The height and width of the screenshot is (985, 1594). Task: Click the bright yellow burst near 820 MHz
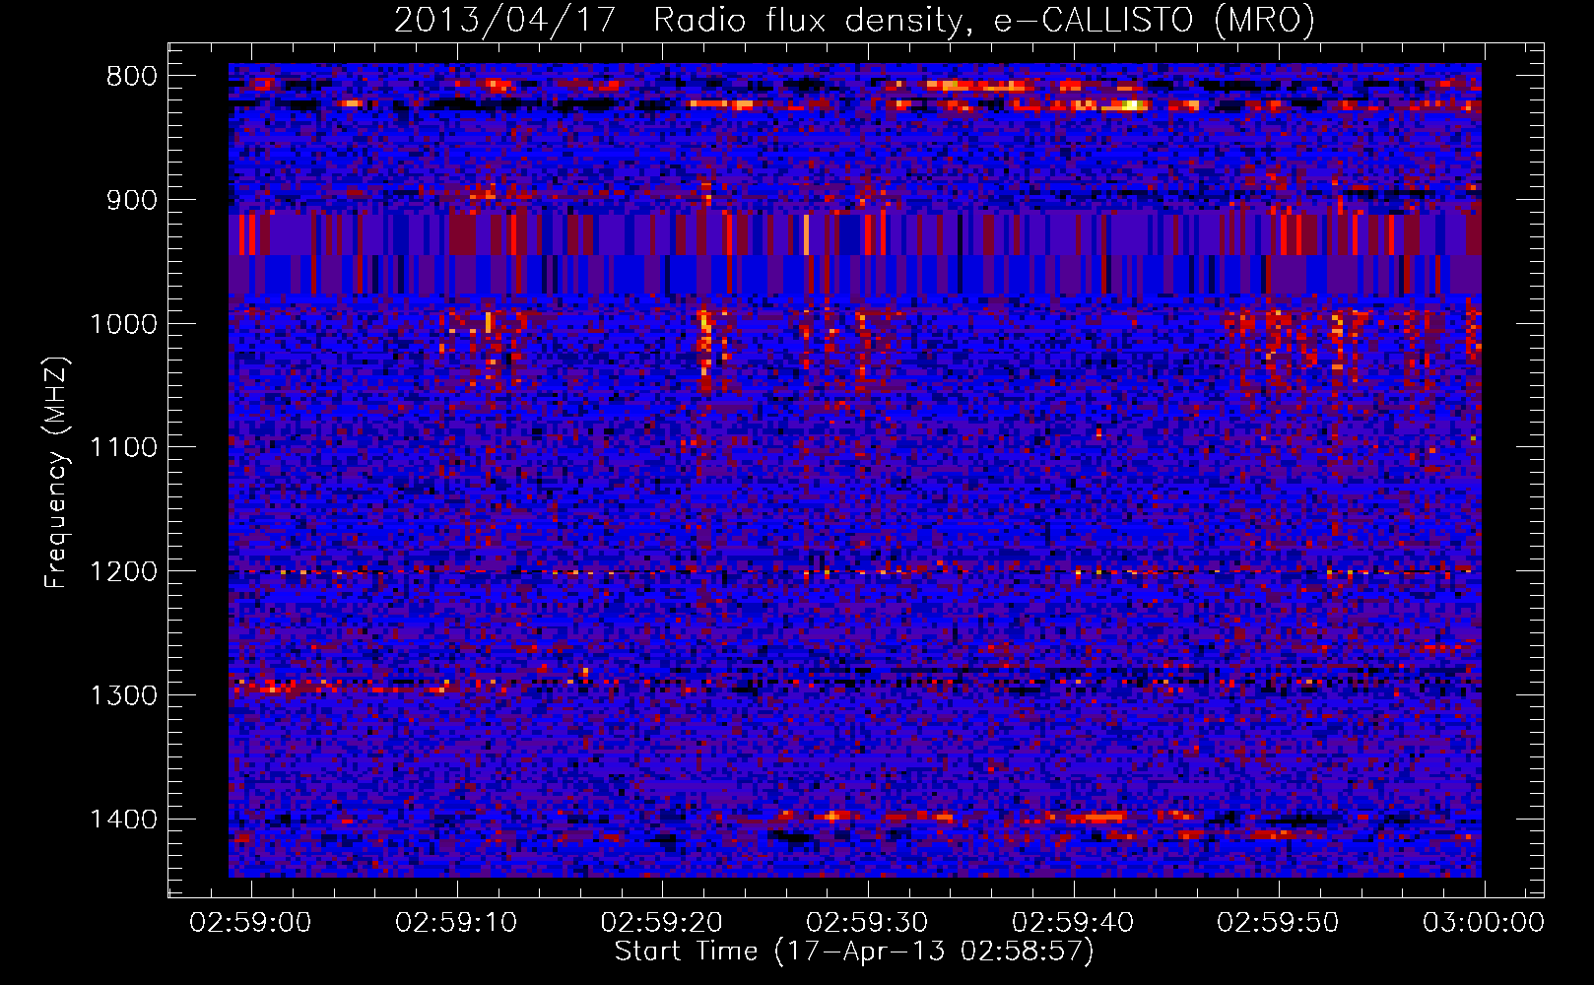pyautogui.click(x=1132, y=104)
